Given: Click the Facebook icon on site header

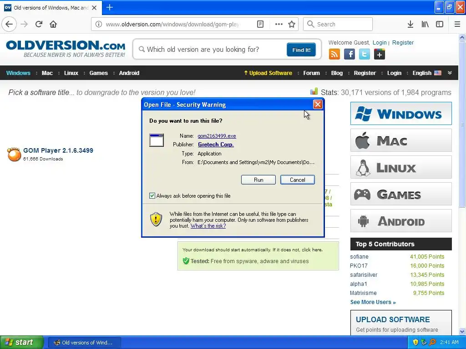Looking at the screenshot, I should tap(349, 55).
